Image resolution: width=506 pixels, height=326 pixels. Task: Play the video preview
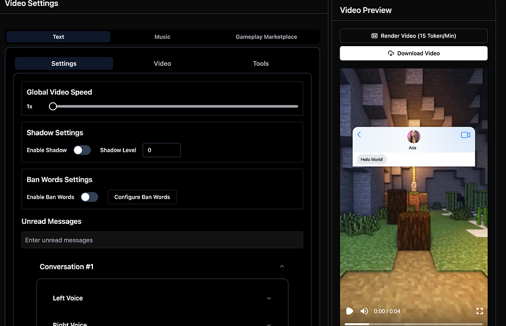349,311
